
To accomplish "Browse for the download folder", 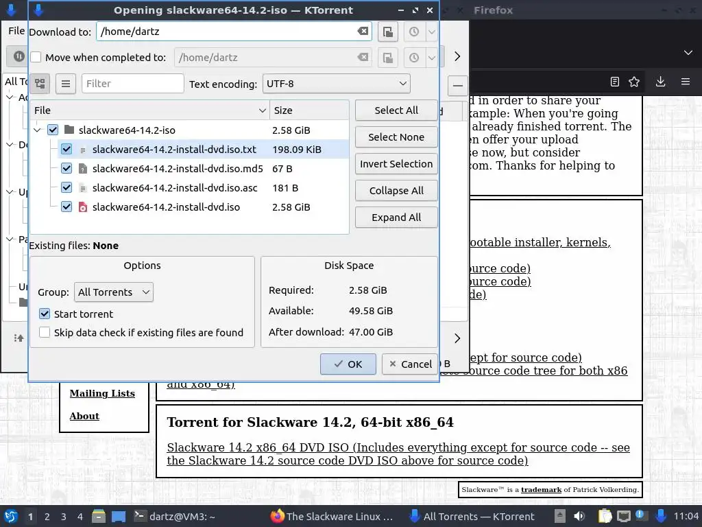I will pos(388,32).
